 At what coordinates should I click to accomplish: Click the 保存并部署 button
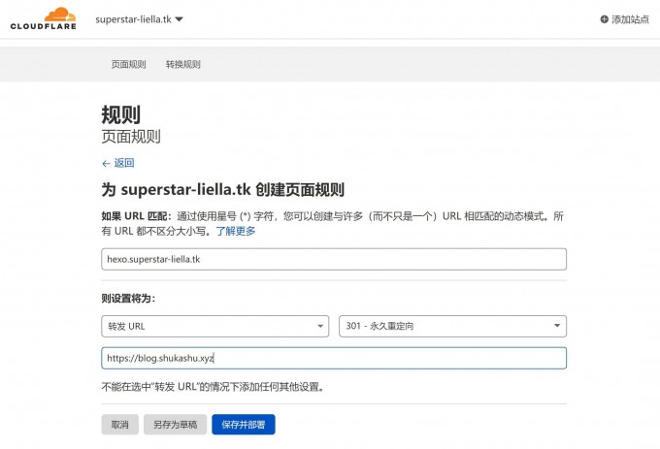click(x=244, y=425)
